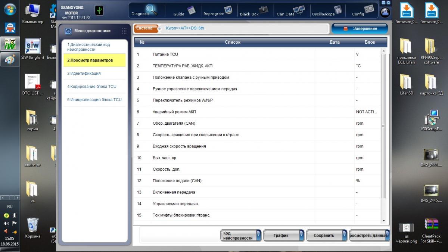
Task: Select 2.Просмотр параметров menu item
Action: 94,60
